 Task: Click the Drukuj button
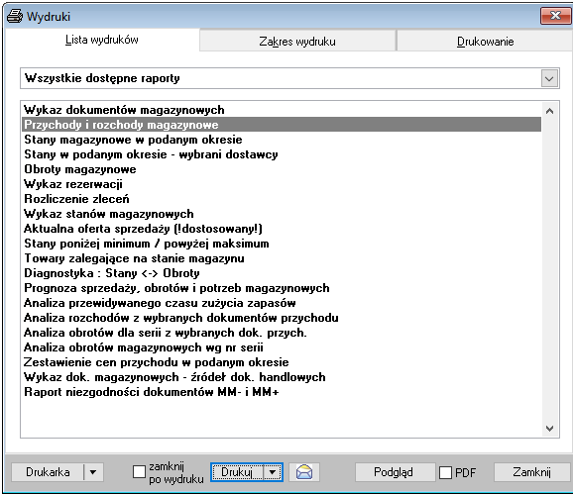click(237, 472)
